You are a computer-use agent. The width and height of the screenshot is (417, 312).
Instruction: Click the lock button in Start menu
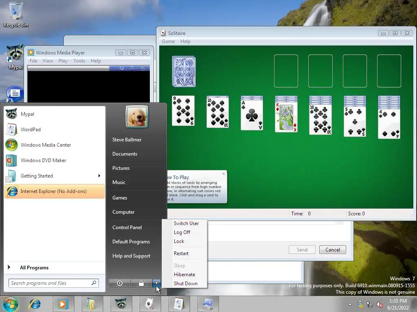141,283
